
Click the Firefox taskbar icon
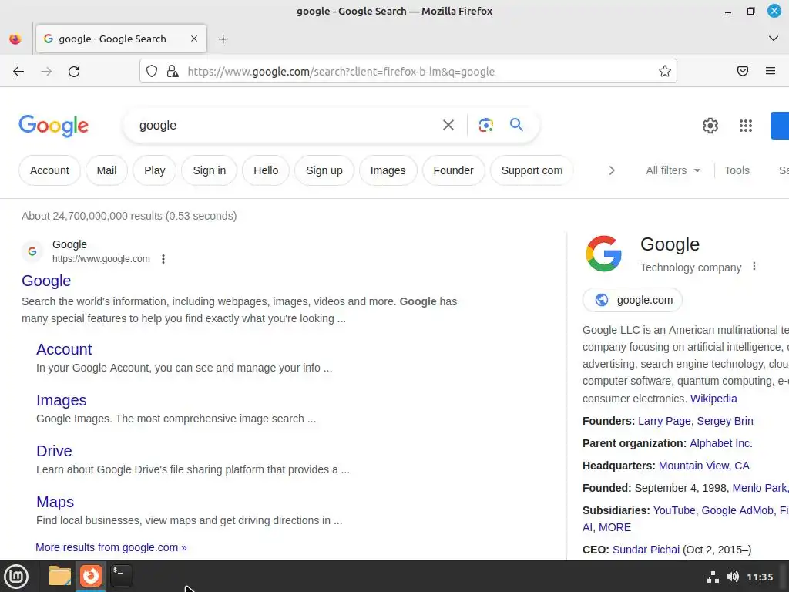point(91,576)
